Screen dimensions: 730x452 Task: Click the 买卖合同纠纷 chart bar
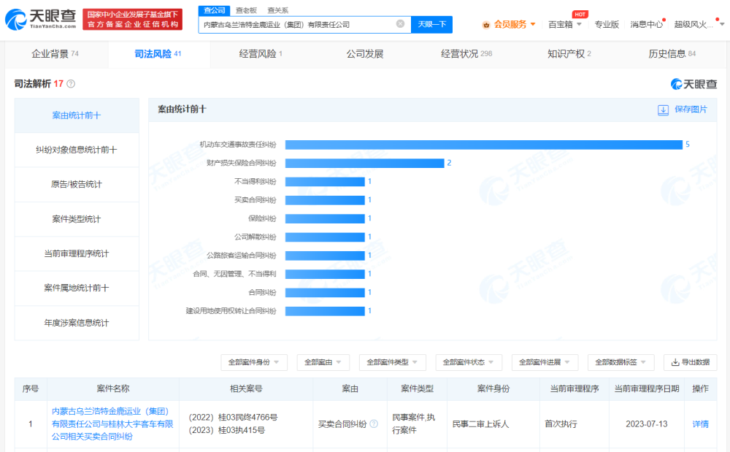click(x=325, y=200)
